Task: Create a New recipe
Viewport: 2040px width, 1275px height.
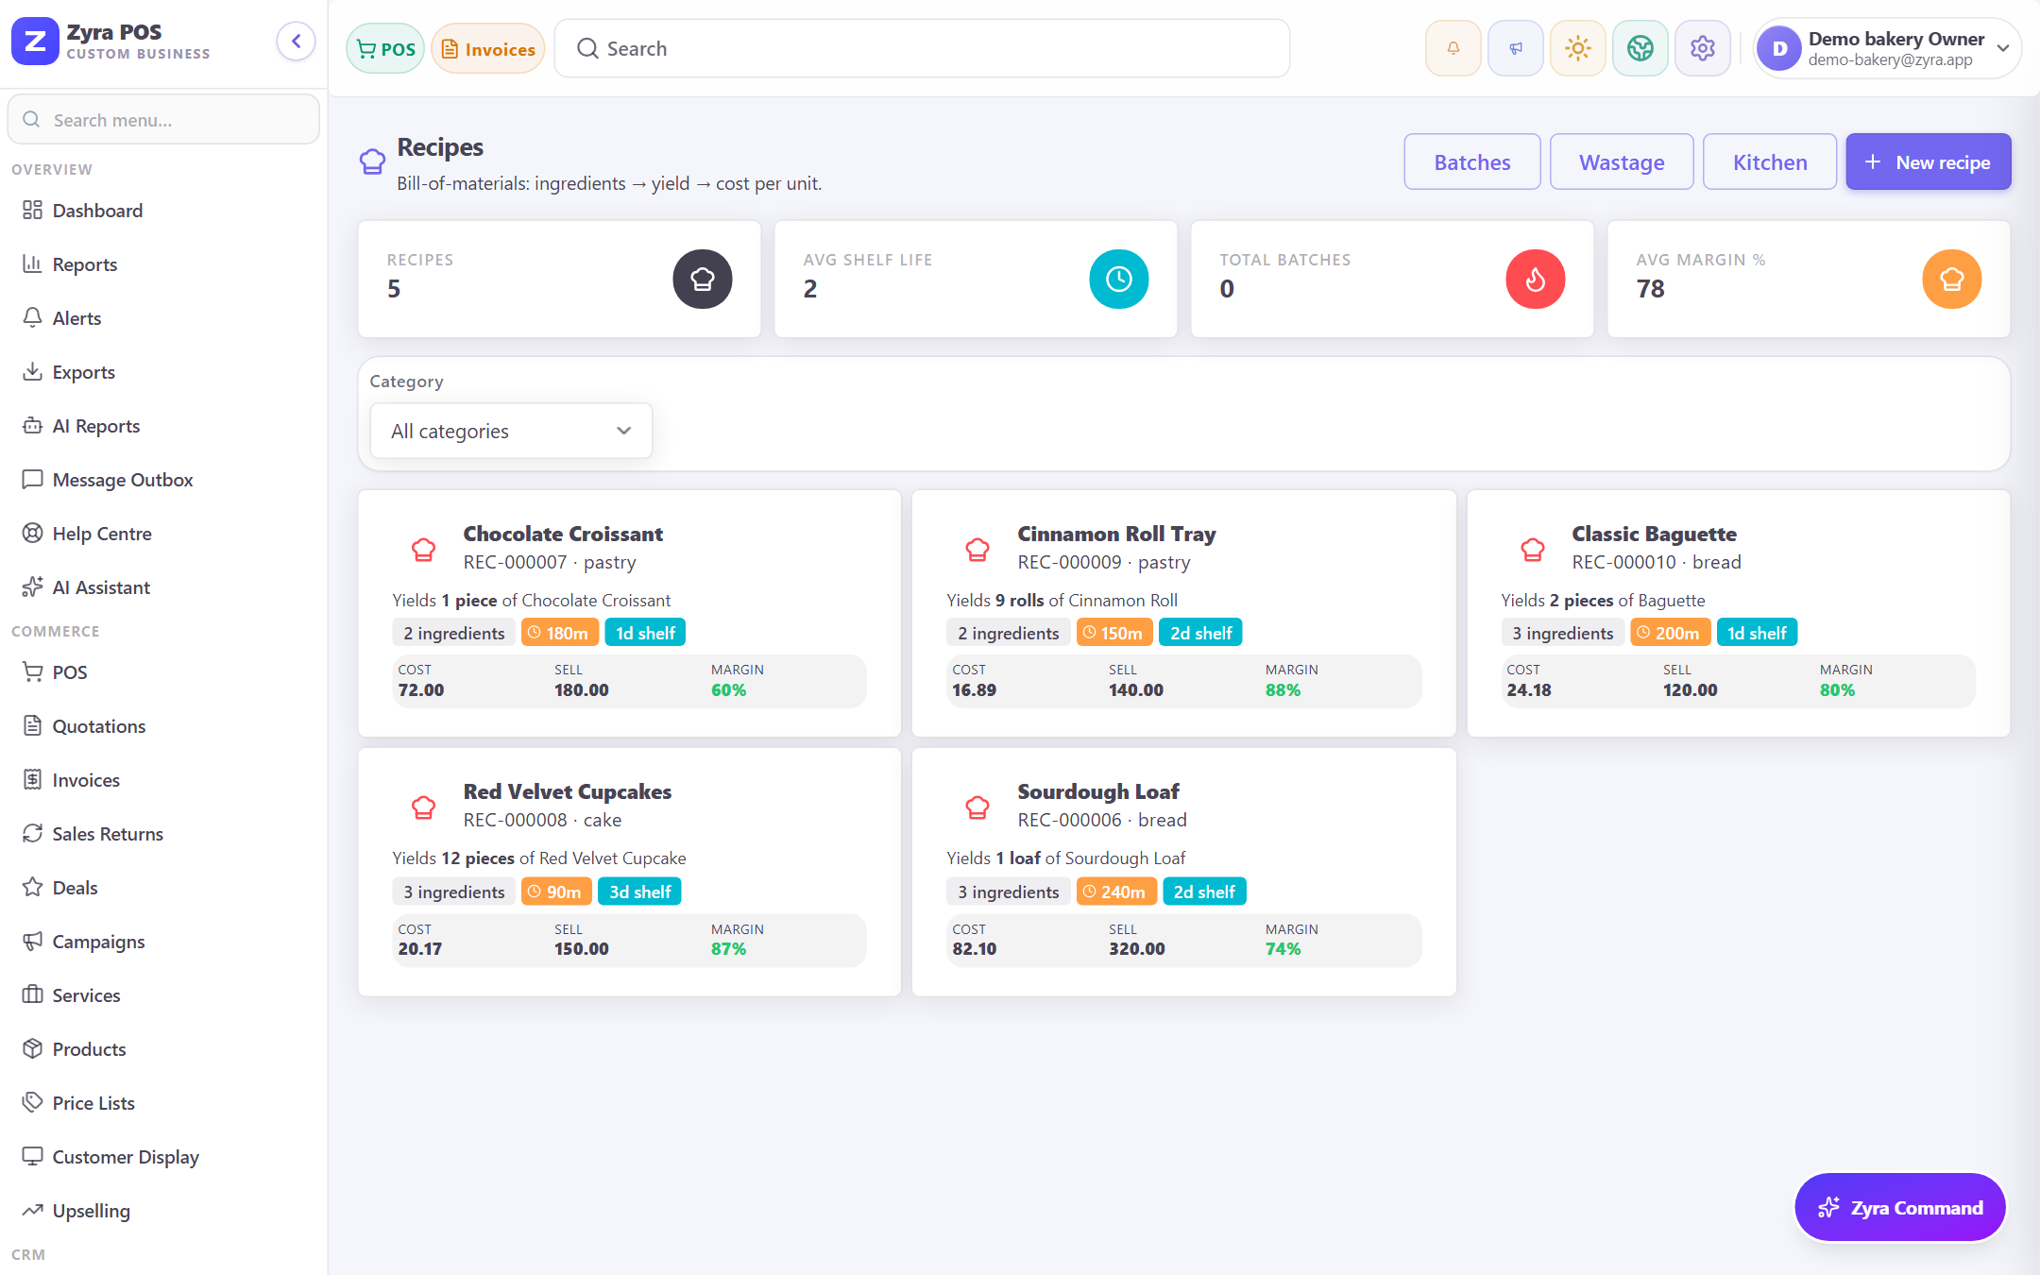Action: 1929,162
